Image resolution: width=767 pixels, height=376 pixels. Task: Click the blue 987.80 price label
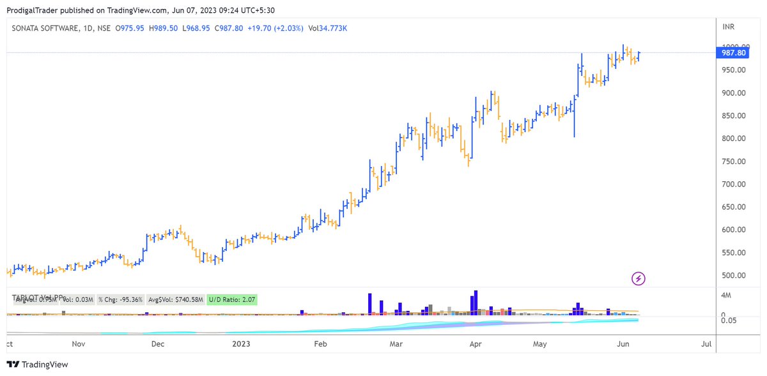coord(733,54)
